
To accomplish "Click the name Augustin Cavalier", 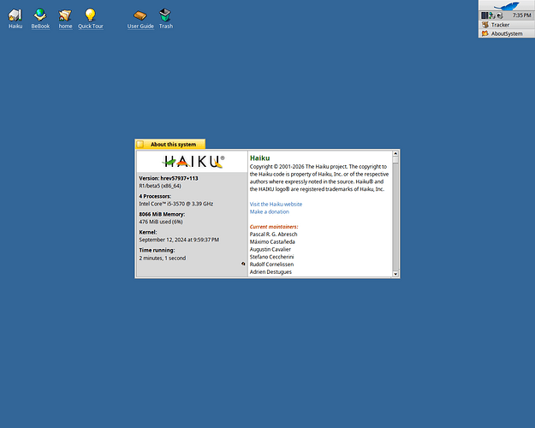I will pyautogui.click(x=270, y=249).
